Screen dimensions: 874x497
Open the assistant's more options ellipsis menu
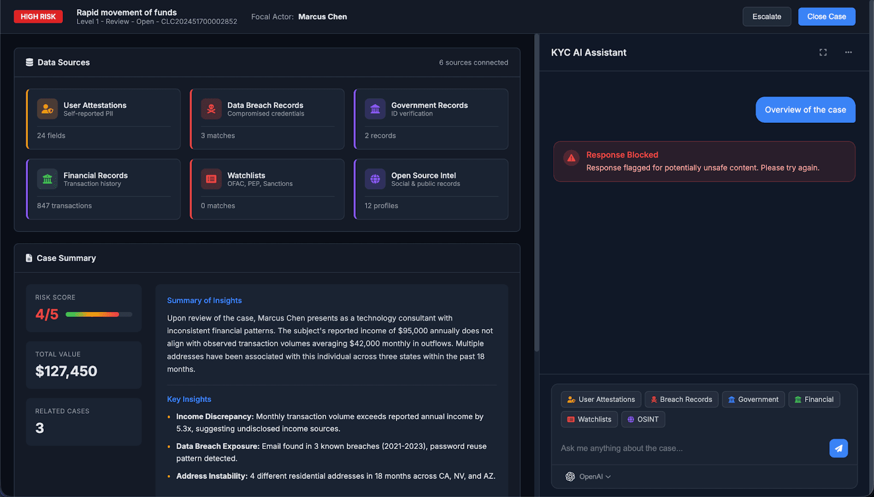[848, 52]
